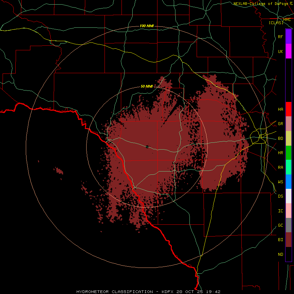Click the BI brown legend swatch

(288, 240)
